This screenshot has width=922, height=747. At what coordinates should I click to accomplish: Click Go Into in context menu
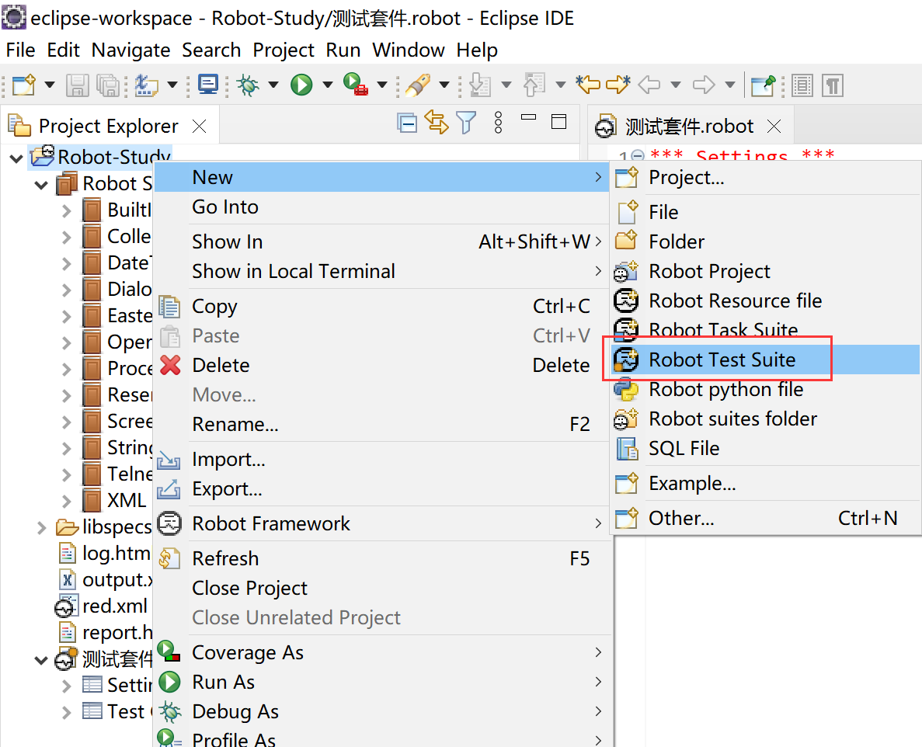pos(381,207)
